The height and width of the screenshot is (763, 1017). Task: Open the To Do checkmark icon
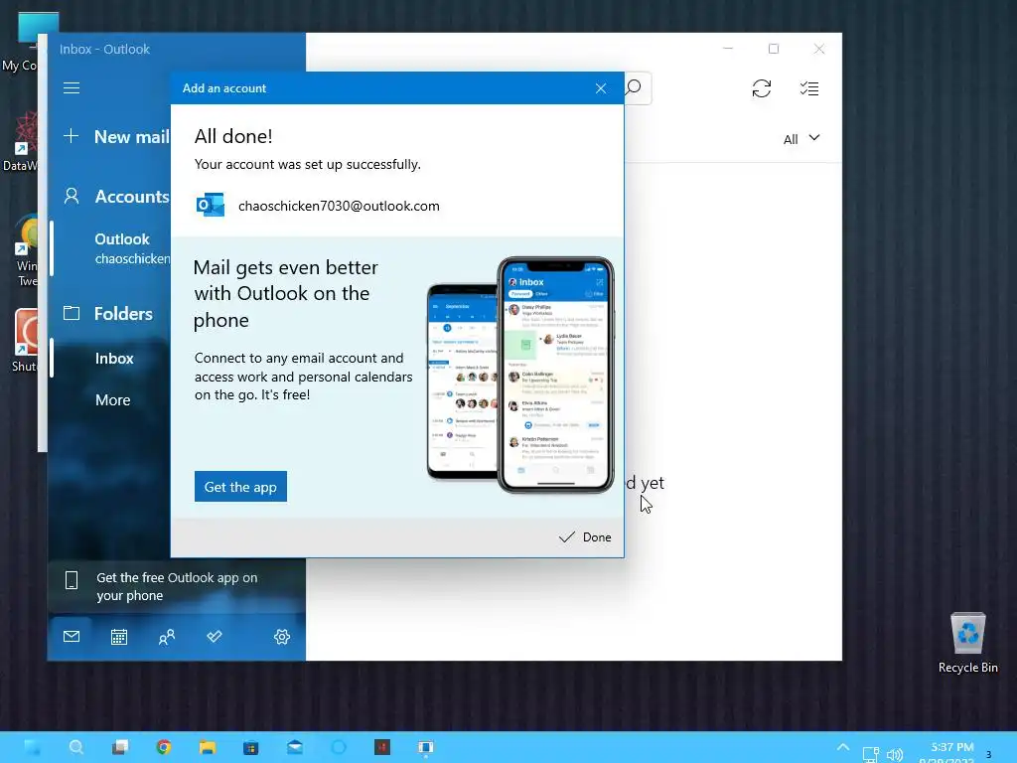215,637
